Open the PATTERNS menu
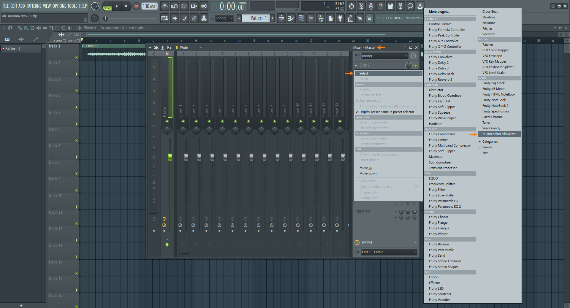Screen dimensions: 570x308 pyautogui.click(x=34, y=6)
